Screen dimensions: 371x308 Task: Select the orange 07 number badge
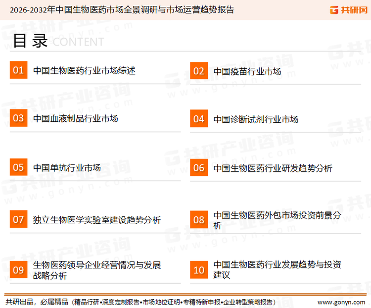pyautogui.click(x=18, y=219)
